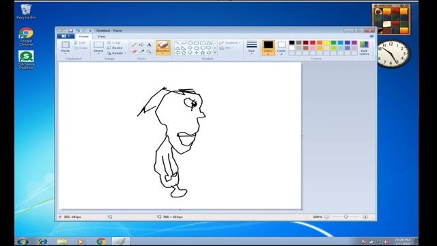Choose the Rounded rectangle shape
This screenshot has height=246, width=437.
203,43
